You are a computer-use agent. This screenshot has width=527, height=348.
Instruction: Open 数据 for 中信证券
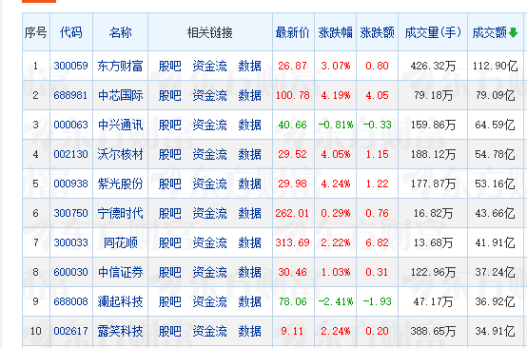[x=250, y=272]
